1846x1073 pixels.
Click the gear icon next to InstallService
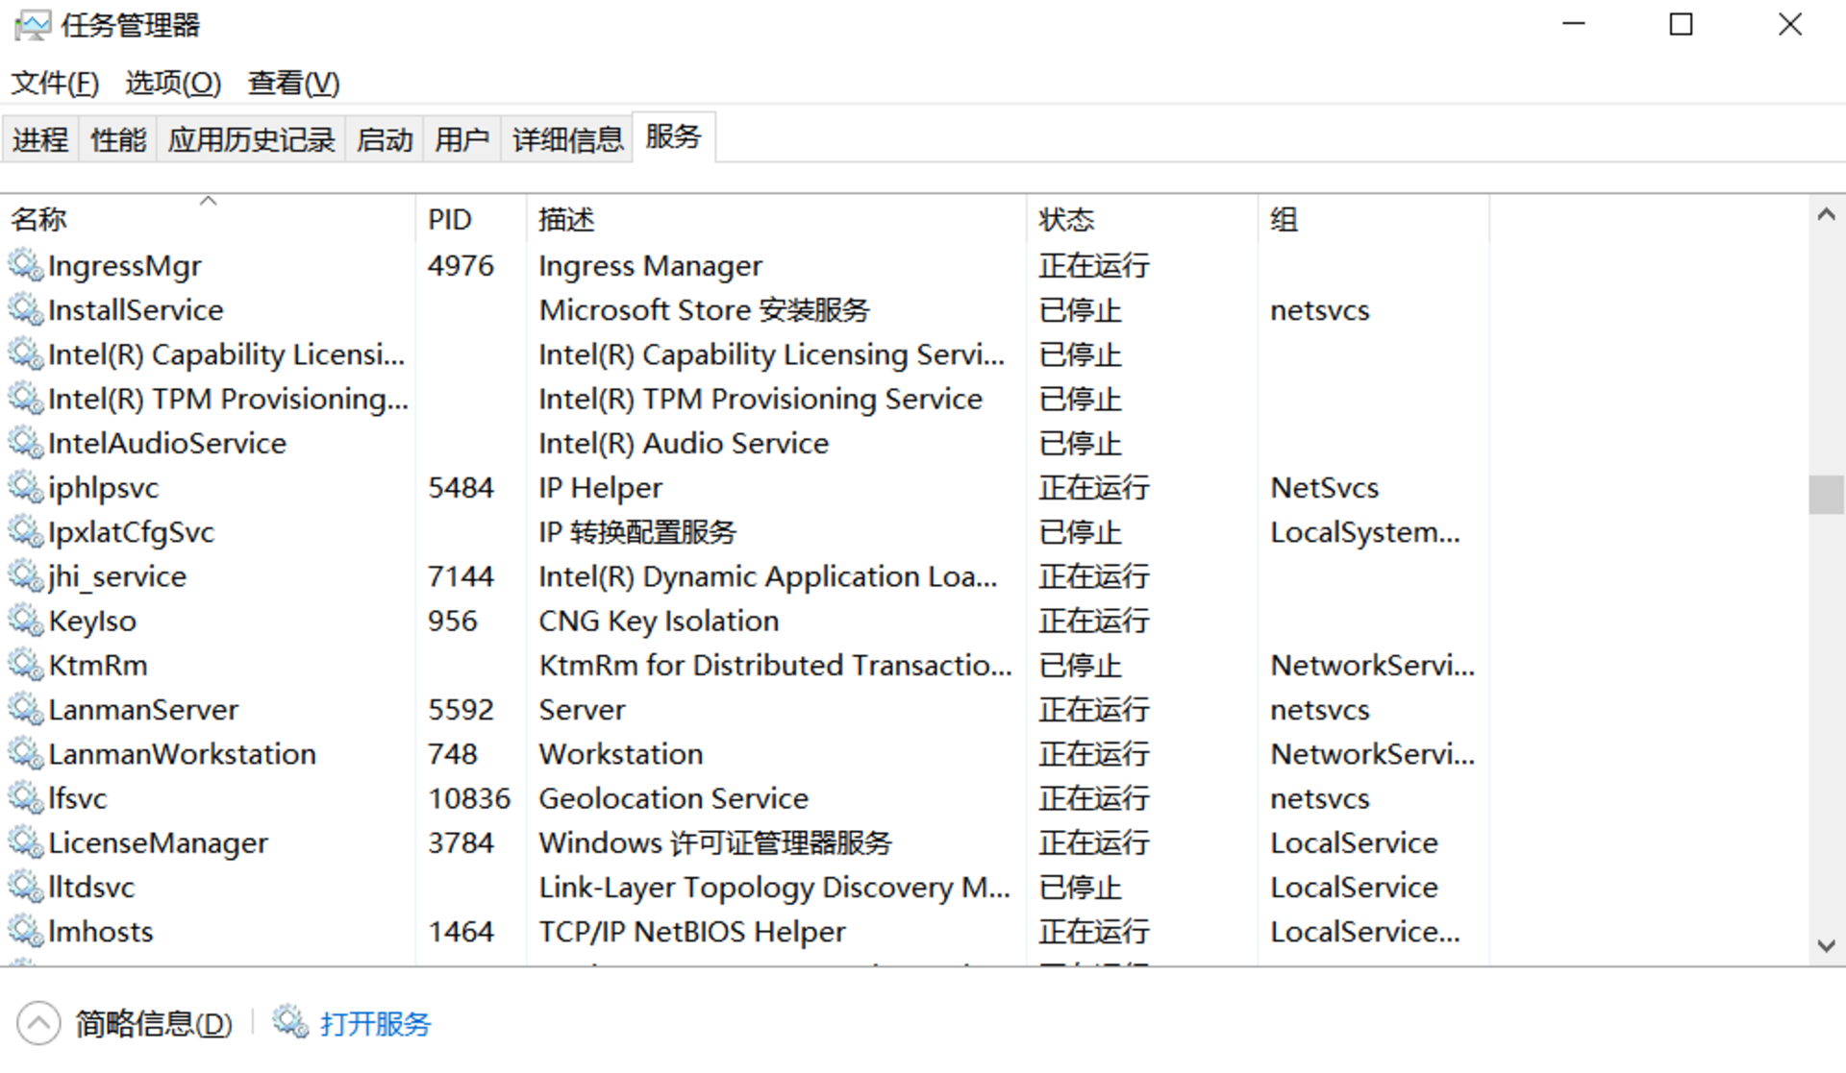point(25,309)
